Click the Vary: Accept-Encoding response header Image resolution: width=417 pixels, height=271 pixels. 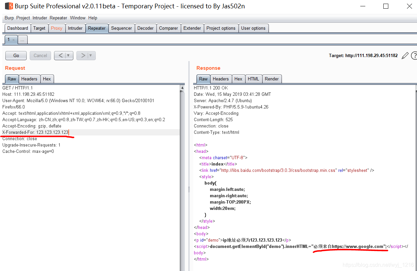tap(216, 113)
